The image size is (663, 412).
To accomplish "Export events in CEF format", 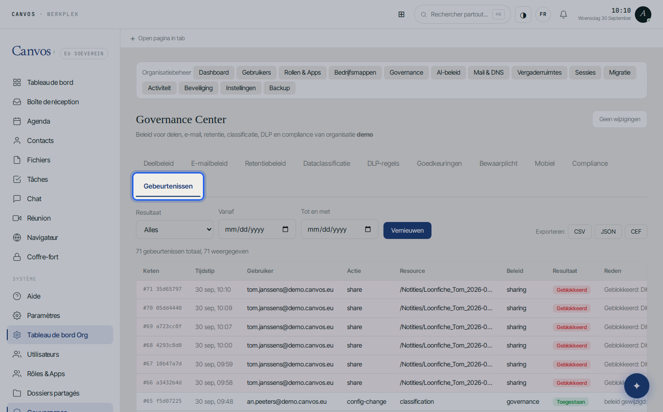I will (x=636, y=232).
